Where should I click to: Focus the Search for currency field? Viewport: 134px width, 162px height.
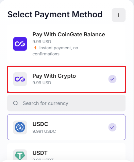[x=66, y=103]
